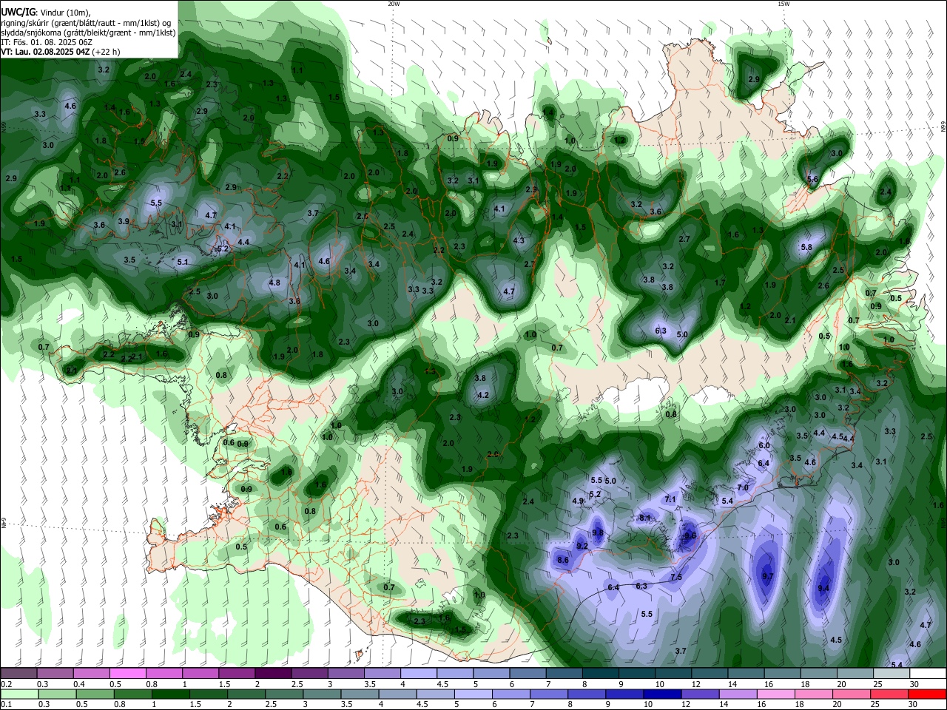Image resolution: width=947 pixels, height=710 pixels.
Task: Select the 3.9 precipitation value
Action: (x=124, y=221)
